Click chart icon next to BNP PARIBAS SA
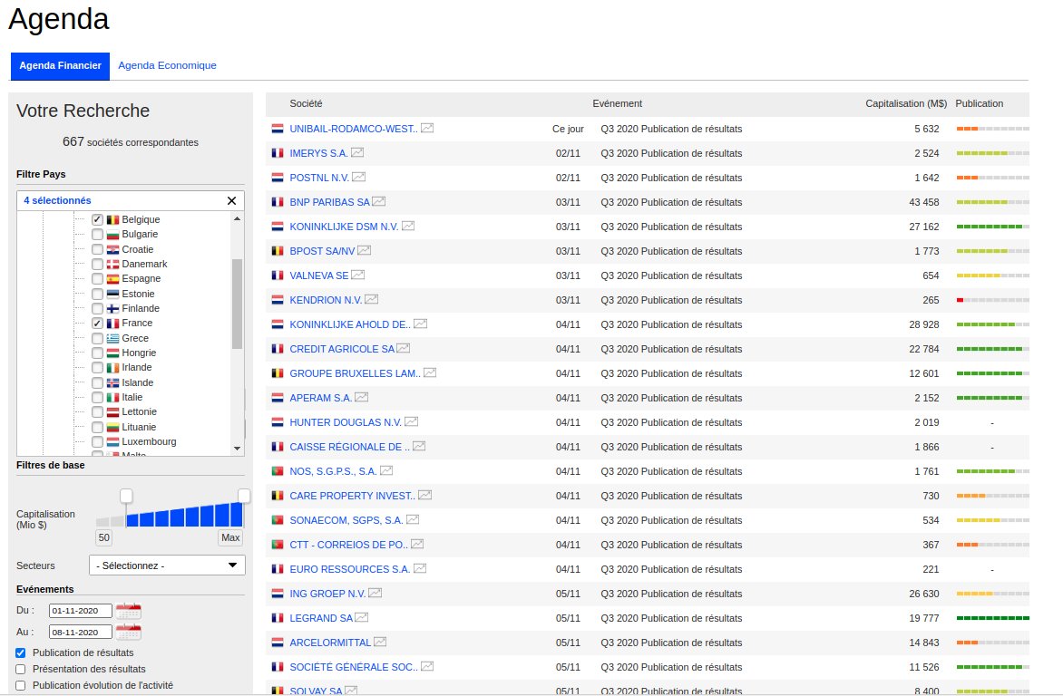 click(379, 201)
